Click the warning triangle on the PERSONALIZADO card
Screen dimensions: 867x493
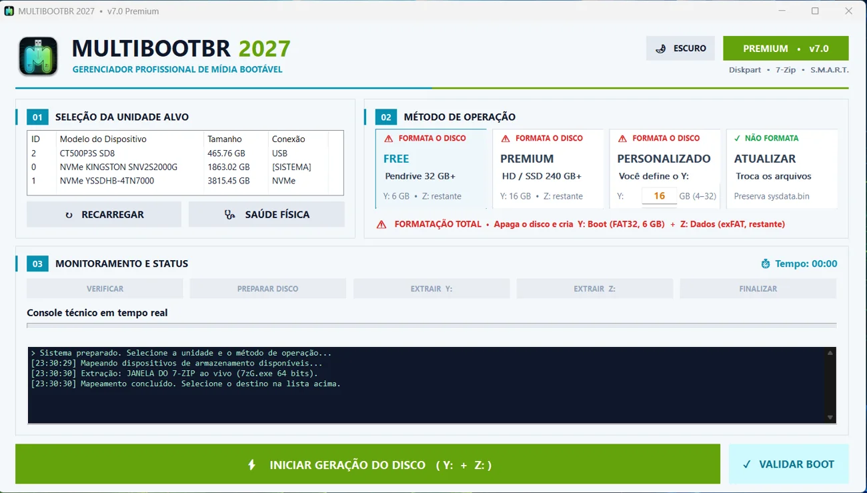(622, 139)
